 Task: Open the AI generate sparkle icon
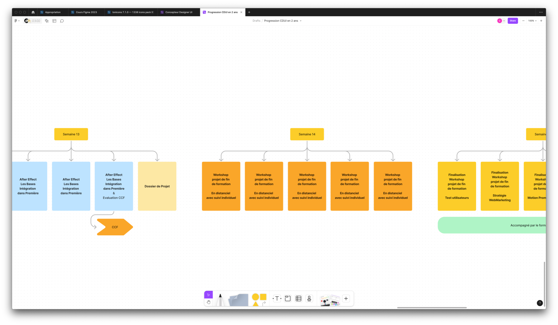click(x=47, y=21)
